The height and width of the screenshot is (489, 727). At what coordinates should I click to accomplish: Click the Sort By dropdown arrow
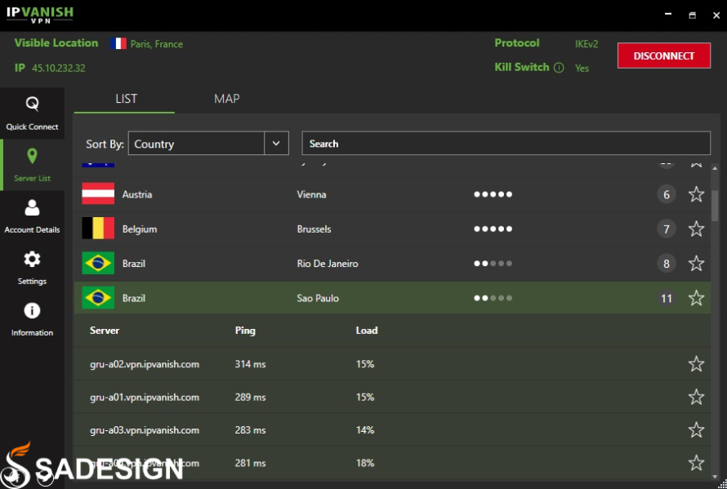click(276, 143)
